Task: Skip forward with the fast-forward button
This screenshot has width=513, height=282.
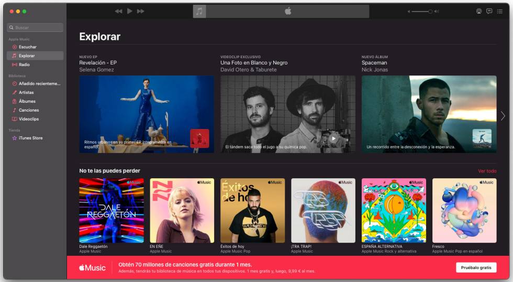Action: point(141,11)
